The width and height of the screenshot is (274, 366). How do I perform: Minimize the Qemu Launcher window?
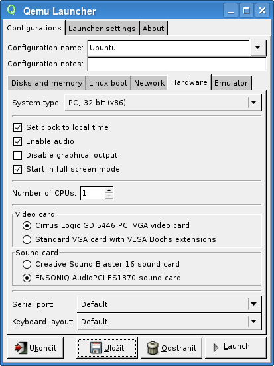coord(231,11)
